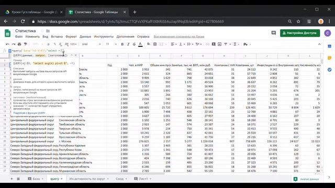Open horizontal align dropdown
Image resolution: width=335 pixels, height=188 pixels.
[x=174, y=44]
